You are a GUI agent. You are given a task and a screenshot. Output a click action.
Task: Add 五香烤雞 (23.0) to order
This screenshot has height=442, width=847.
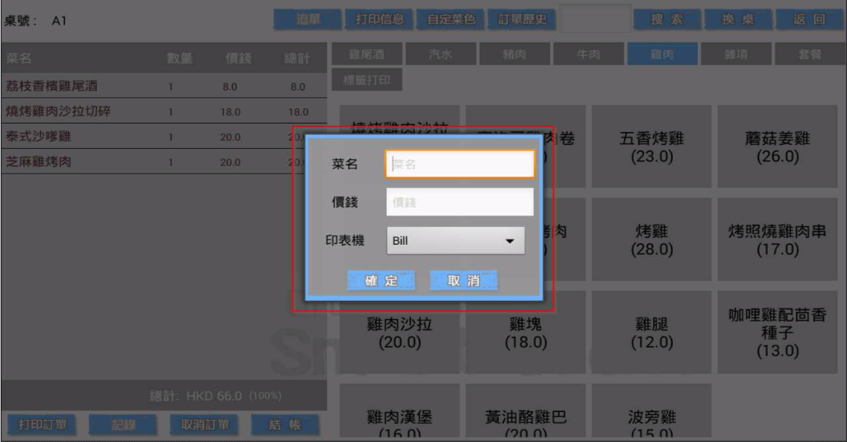[x=652, y=147]
